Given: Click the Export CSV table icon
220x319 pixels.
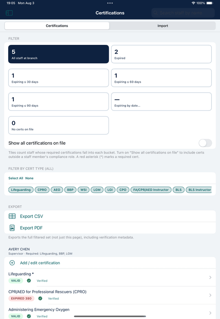Looking at the screenshot, I should coord(12,216).
